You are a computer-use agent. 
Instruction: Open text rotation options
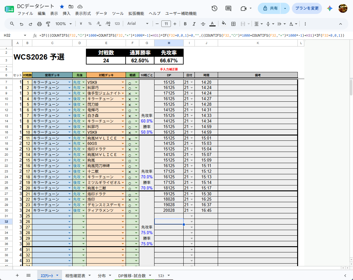coord(293,24)
